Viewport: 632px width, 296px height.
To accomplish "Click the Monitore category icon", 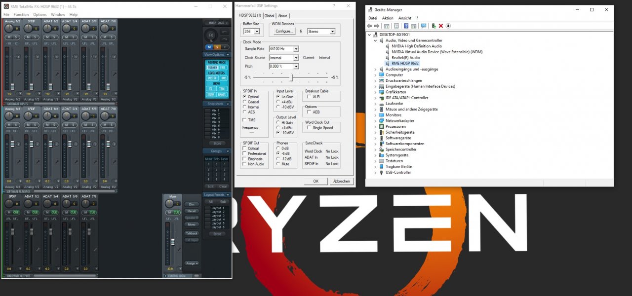I will point(381,115).
